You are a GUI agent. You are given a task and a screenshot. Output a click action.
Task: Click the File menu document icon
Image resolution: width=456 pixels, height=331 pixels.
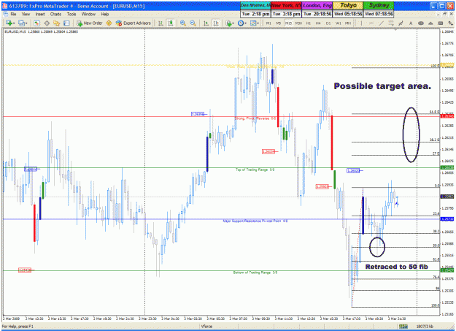click(5, 14)
